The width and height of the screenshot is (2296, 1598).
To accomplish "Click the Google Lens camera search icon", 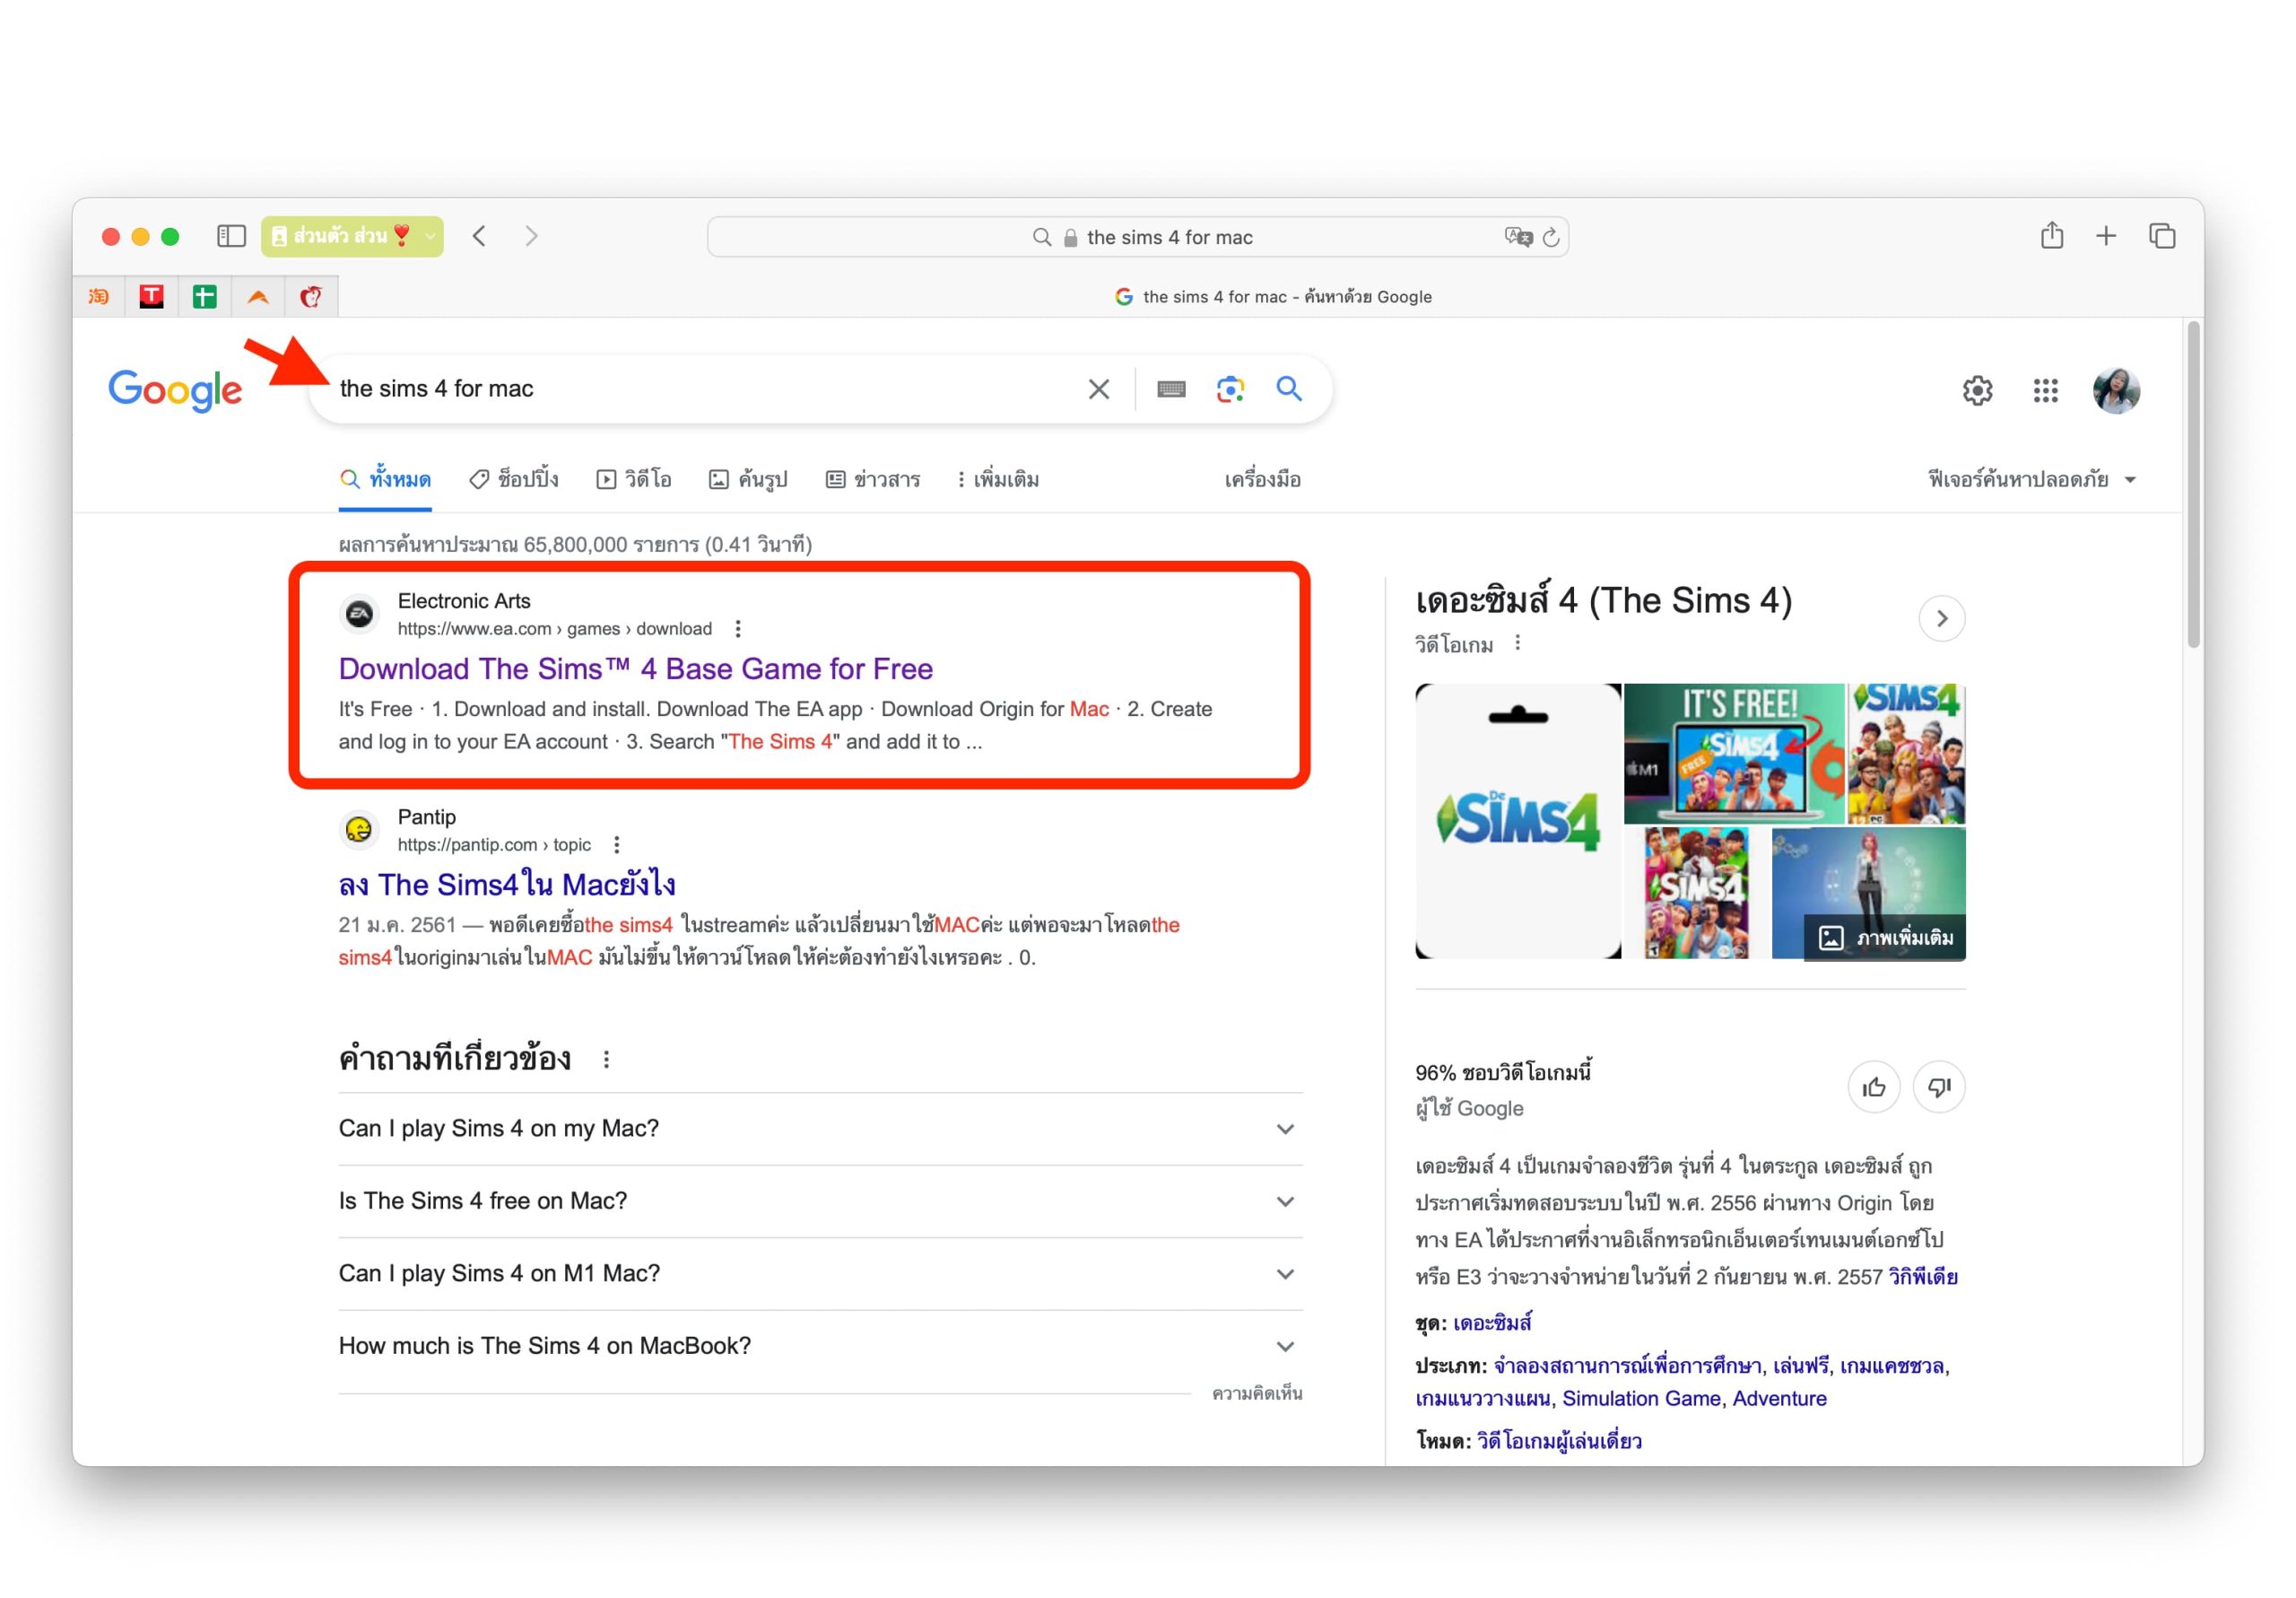I will pyautogui.click(x=1230, y=389).
